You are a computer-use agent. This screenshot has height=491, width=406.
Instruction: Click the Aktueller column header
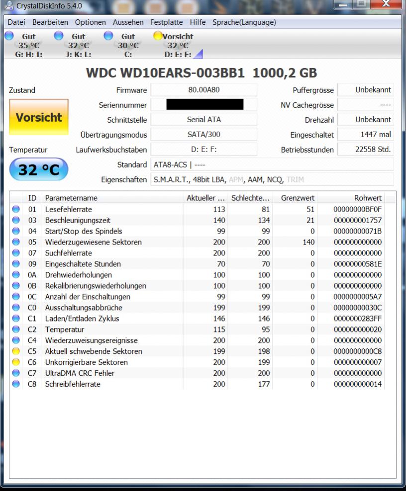click(205, 198)
